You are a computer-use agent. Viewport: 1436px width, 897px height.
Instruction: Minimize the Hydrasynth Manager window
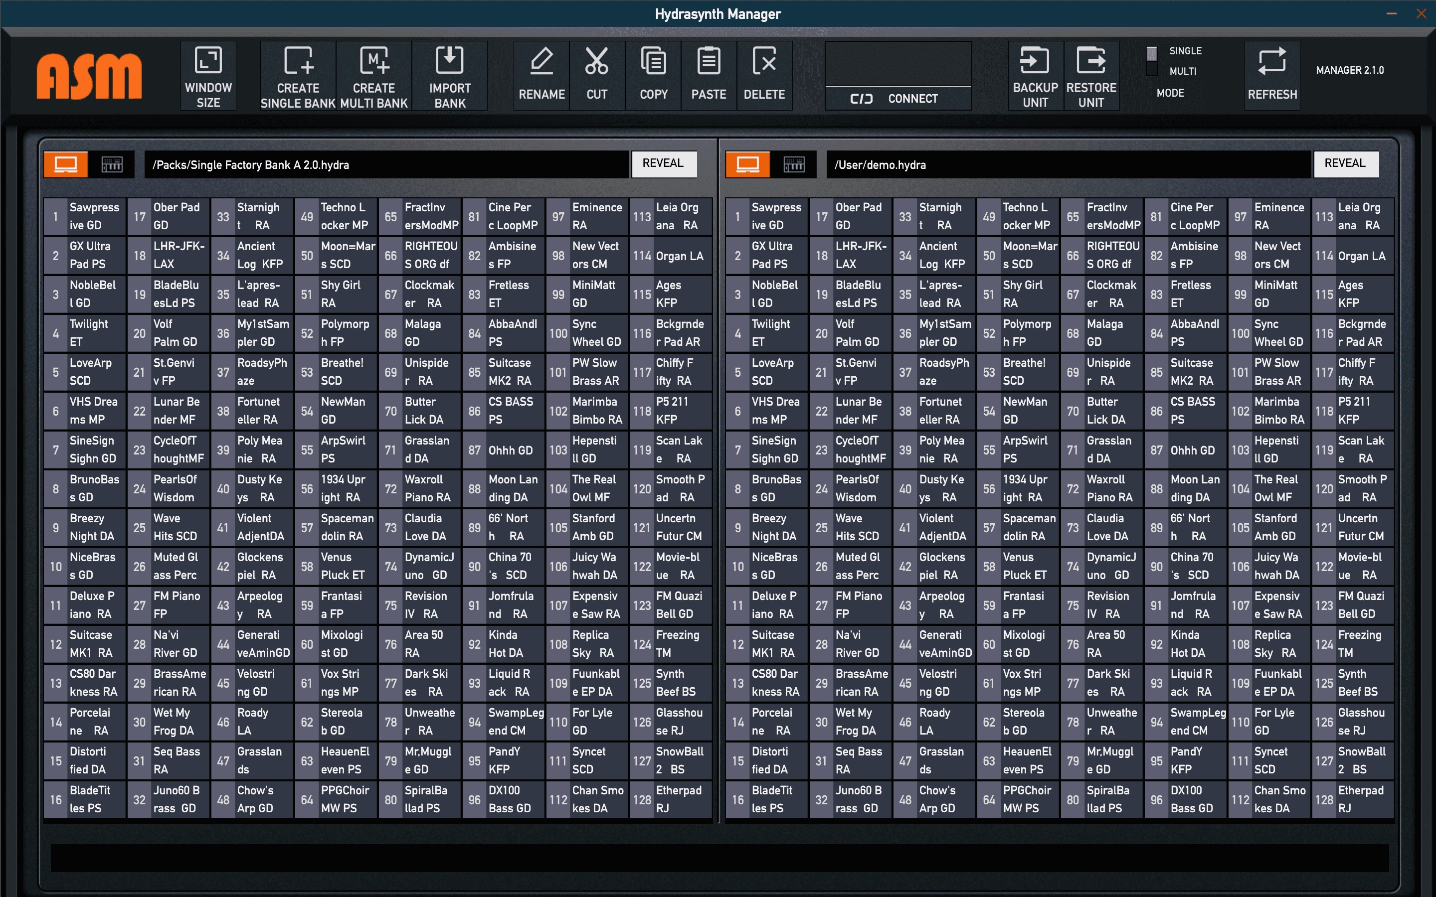(1392, 13)
